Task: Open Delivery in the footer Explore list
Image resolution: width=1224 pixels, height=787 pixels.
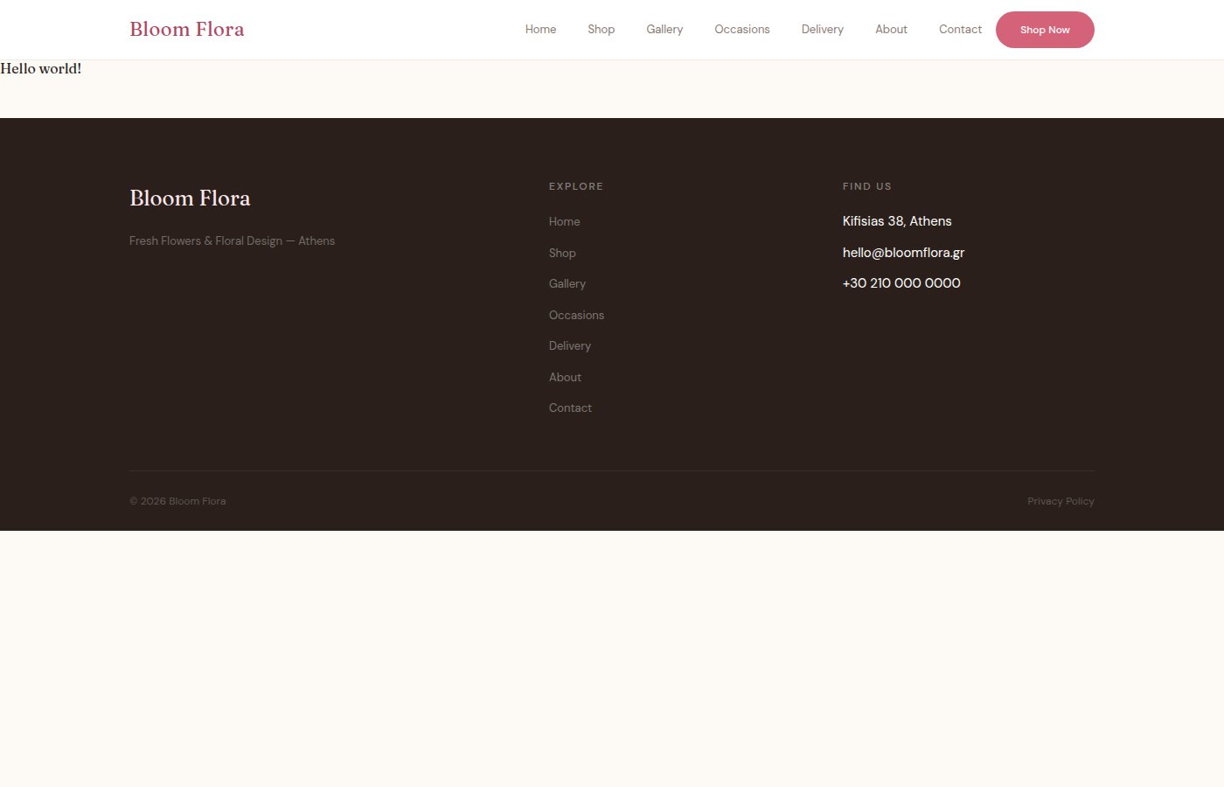Action: (x=569, y=345)
